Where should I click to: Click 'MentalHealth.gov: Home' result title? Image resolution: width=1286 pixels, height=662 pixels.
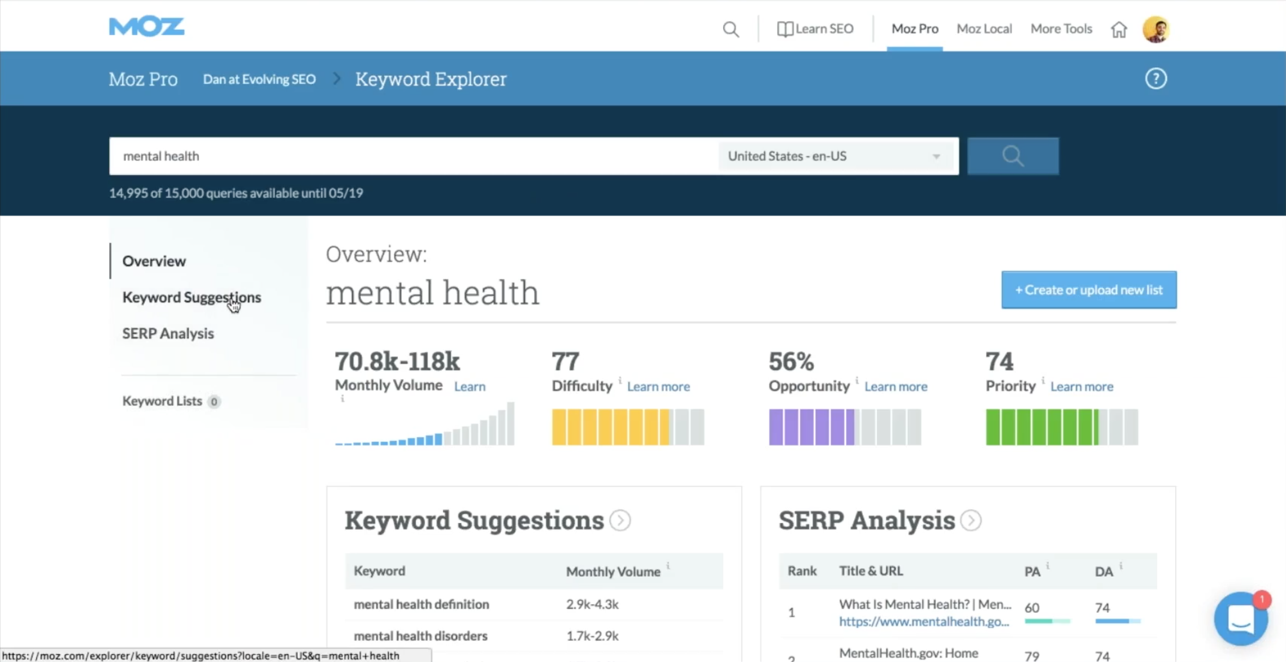coord(909,653)
